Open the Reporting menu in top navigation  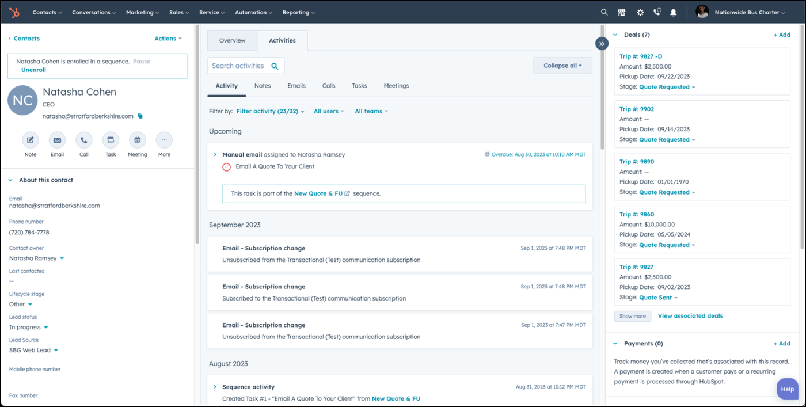(298, 12)
